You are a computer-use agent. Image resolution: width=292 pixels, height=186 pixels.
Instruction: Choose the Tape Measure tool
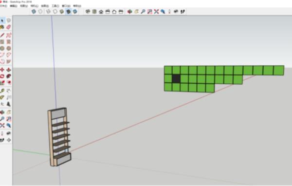point(2,91)
